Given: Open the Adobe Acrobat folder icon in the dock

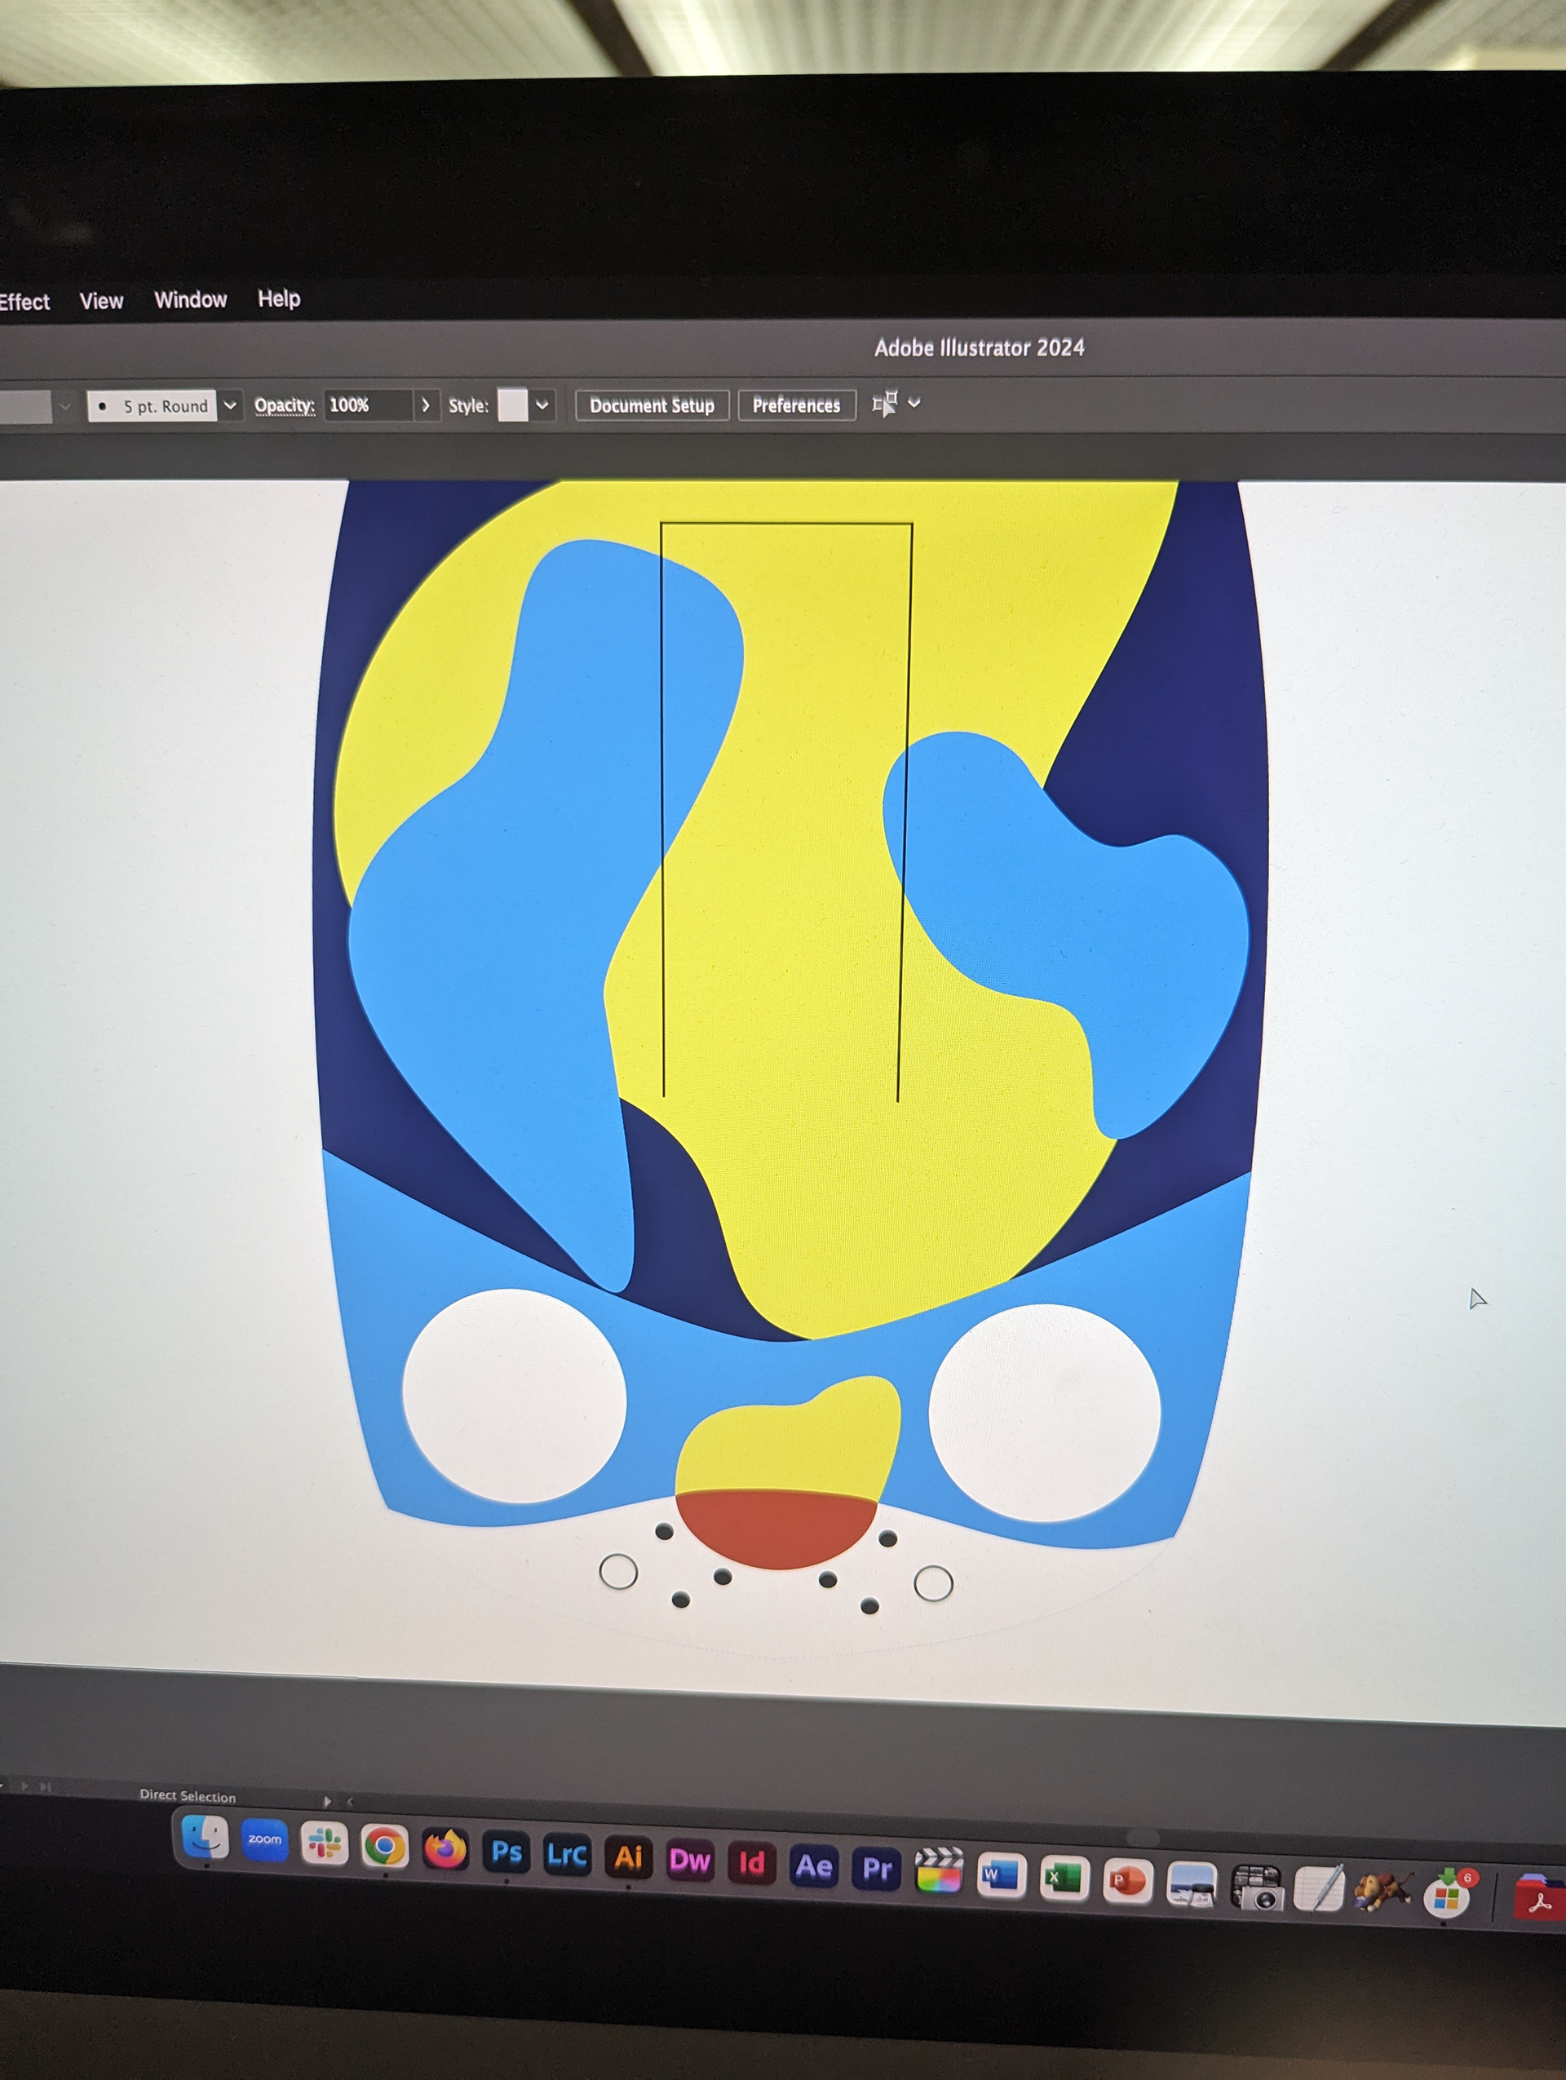Looking at the screenshot, I should (x=1540, y=1899).
